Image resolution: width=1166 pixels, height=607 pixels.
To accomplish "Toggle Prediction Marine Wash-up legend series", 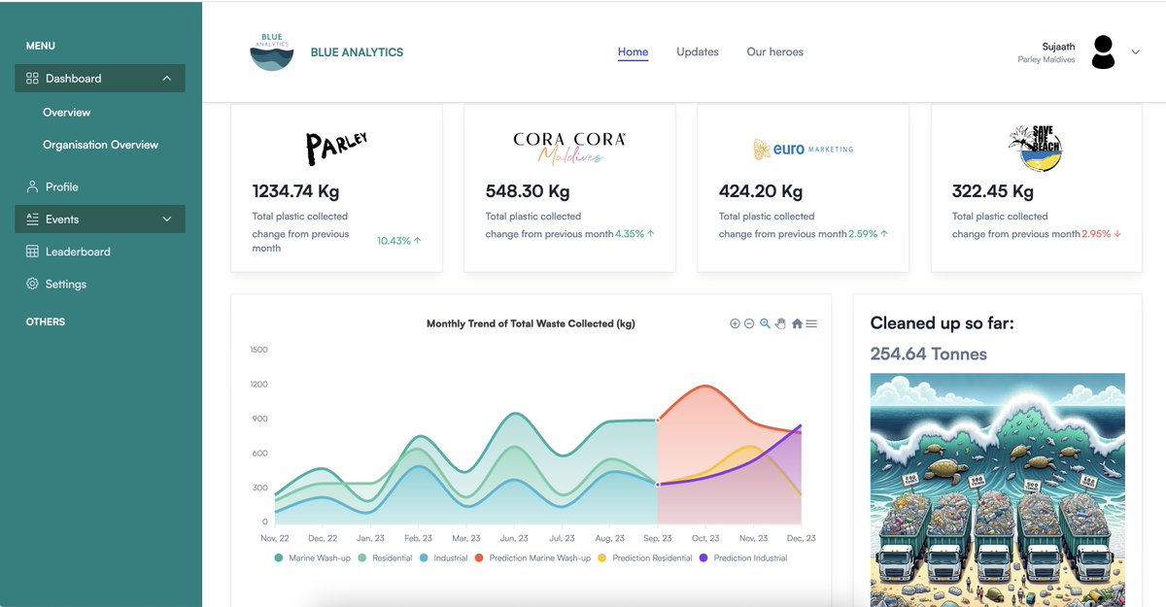I will coord(532,558).
